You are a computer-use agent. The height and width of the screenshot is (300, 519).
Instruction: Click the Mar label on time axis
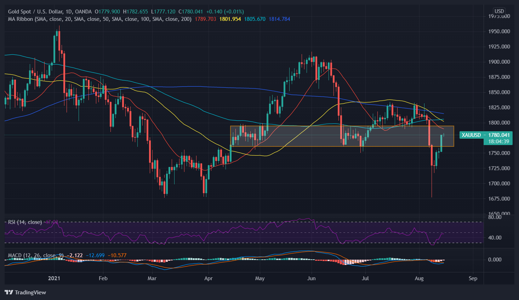click(x=152, y=278)
